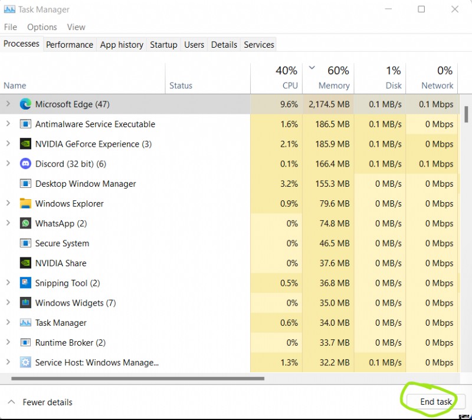Image resolution: width=472 pixels, height=420 pixels.
Task: Switch to the App history tab
Action: [x=122, y=45]
